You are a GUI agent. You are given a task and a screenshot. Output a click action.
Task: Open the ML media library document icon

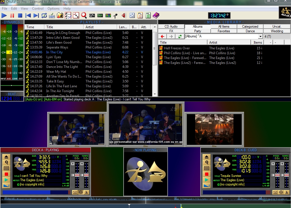click(148, 15)
